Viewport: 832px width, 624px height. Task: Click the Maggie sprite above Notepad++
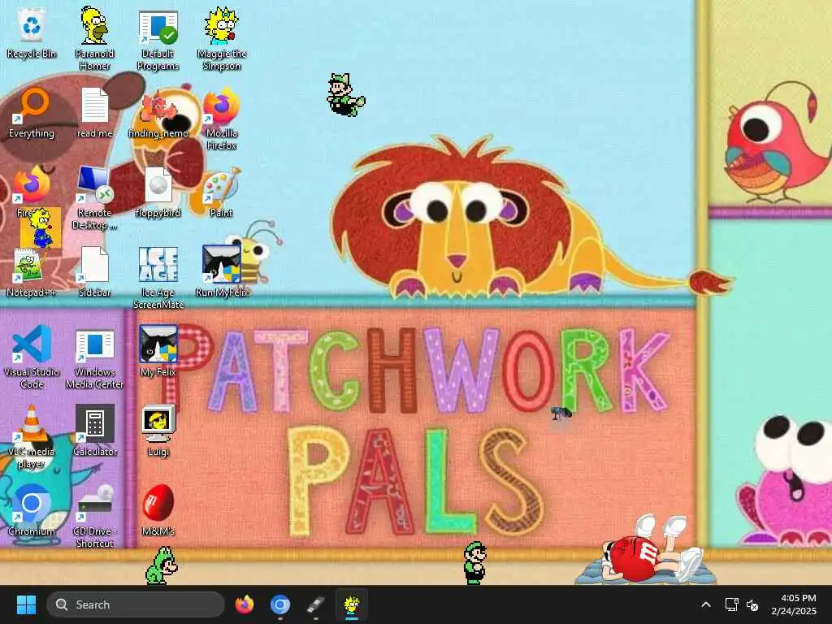pos(41,228)
